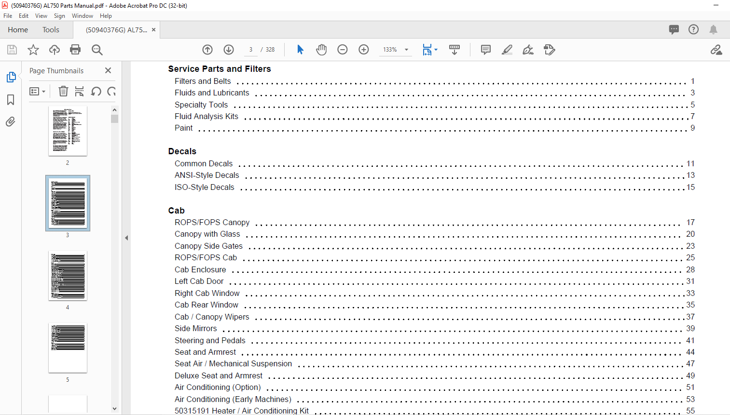Open the Bookmarks panel
Screen dimensions: 730x415
coord(11,100)
